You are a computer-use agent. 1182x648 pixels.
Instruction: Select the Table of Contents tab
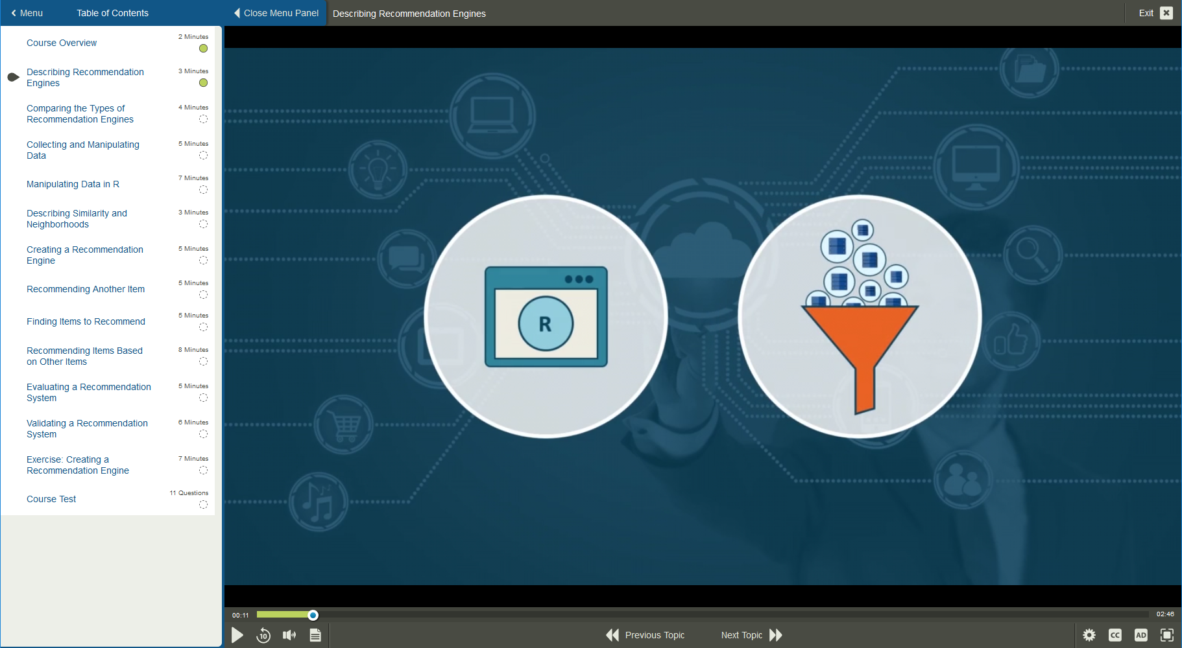click(112, 13)
